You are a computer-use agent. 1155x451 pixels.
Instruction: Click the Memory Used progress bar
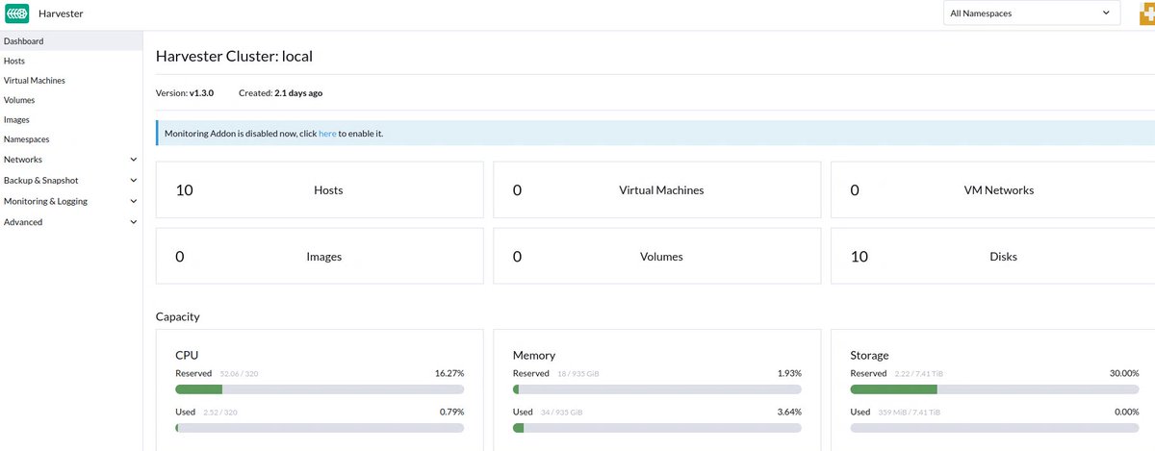point(657,428)
